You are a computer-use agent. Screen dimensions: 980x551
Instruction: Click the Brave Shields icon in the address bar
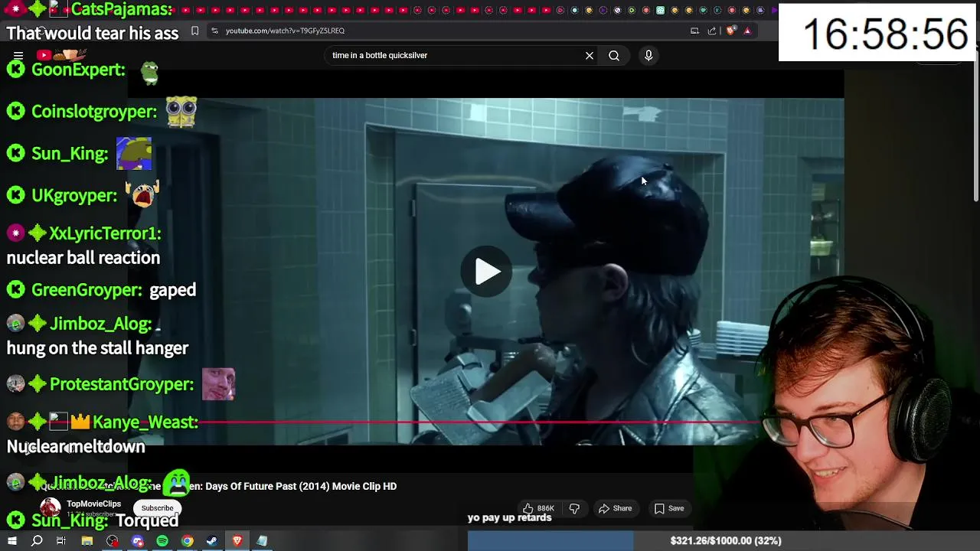tap(730, 31)
